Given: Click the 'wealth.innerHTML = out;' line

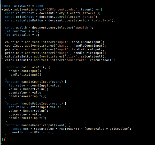Looking at the screenshot, I should click(x=33, y=132).
